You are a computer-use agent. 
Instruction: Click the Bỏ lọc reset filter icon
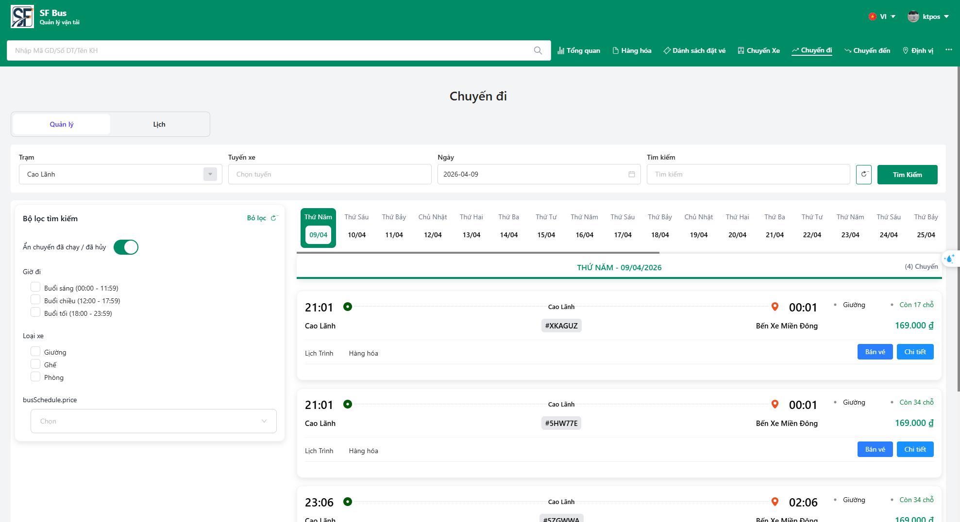pyautogui.click(x=273, y=218)
